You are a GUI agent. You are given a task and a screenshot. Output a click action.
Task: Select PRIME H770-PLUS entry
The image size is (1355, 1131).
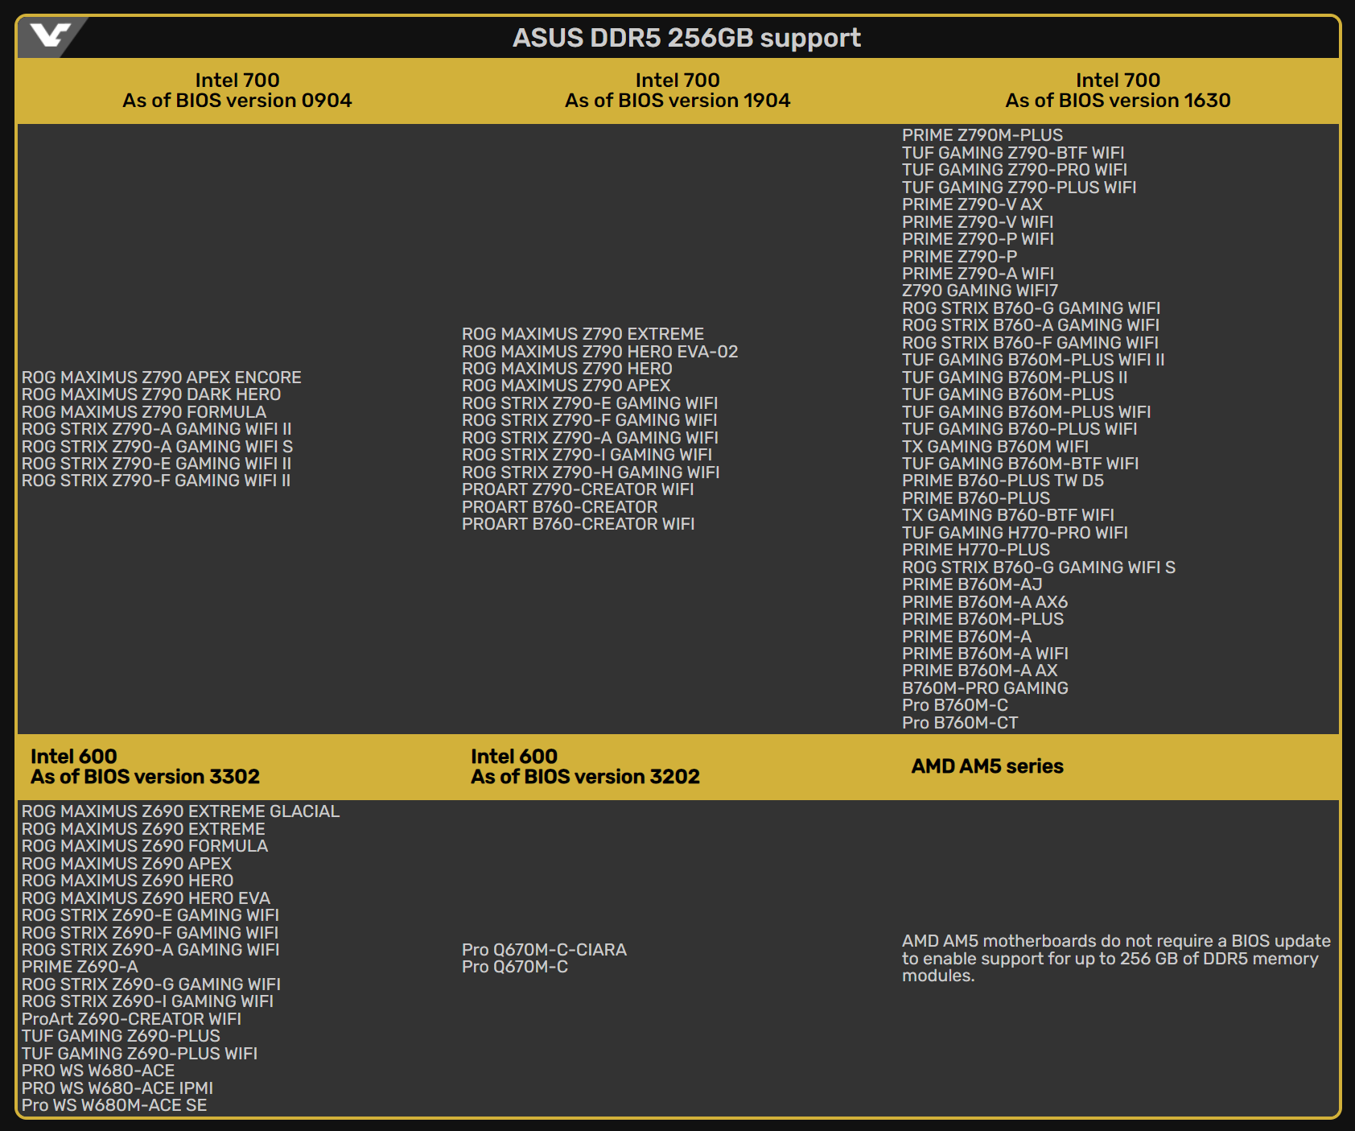(976, 550)
